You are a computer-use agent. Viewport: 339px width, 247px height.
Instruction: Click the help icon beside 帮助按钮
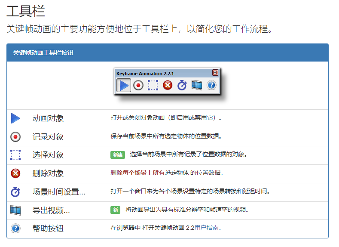pos(15,228)
